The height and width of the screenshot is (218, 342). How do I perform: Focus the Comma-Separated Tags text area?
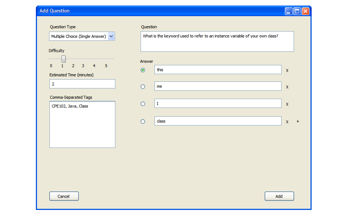pos(82,125)
